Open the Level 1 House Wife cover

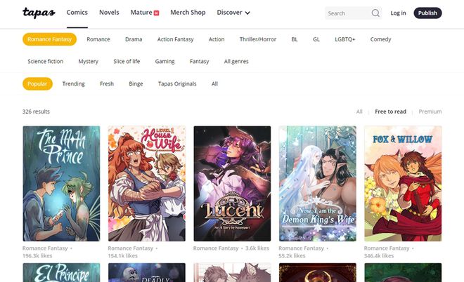point(147,184)
